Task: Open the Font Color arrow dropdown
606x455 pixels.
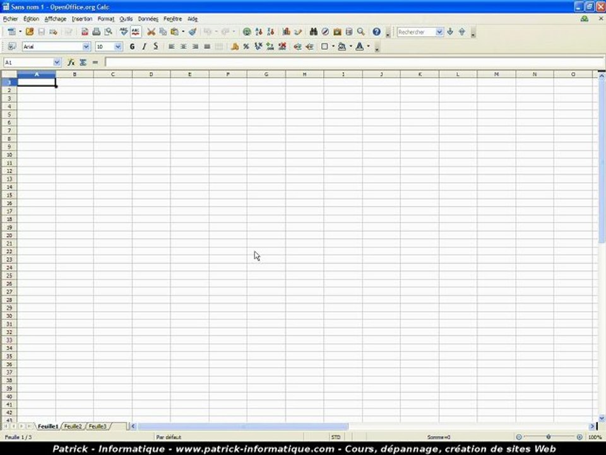Action: point(368,46)
